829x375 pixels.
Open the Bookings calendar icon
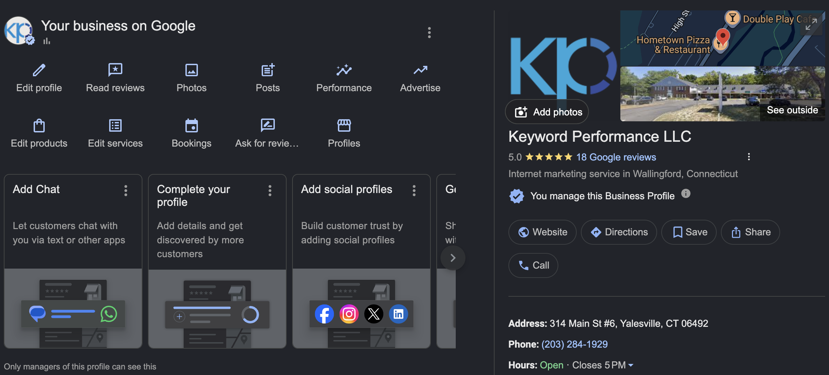191,125
